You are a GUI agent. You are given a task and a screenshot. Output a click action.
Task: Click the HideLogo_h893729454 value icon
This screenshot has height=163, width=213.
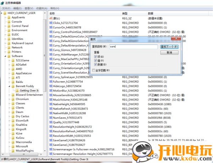[x=51, y=86]
